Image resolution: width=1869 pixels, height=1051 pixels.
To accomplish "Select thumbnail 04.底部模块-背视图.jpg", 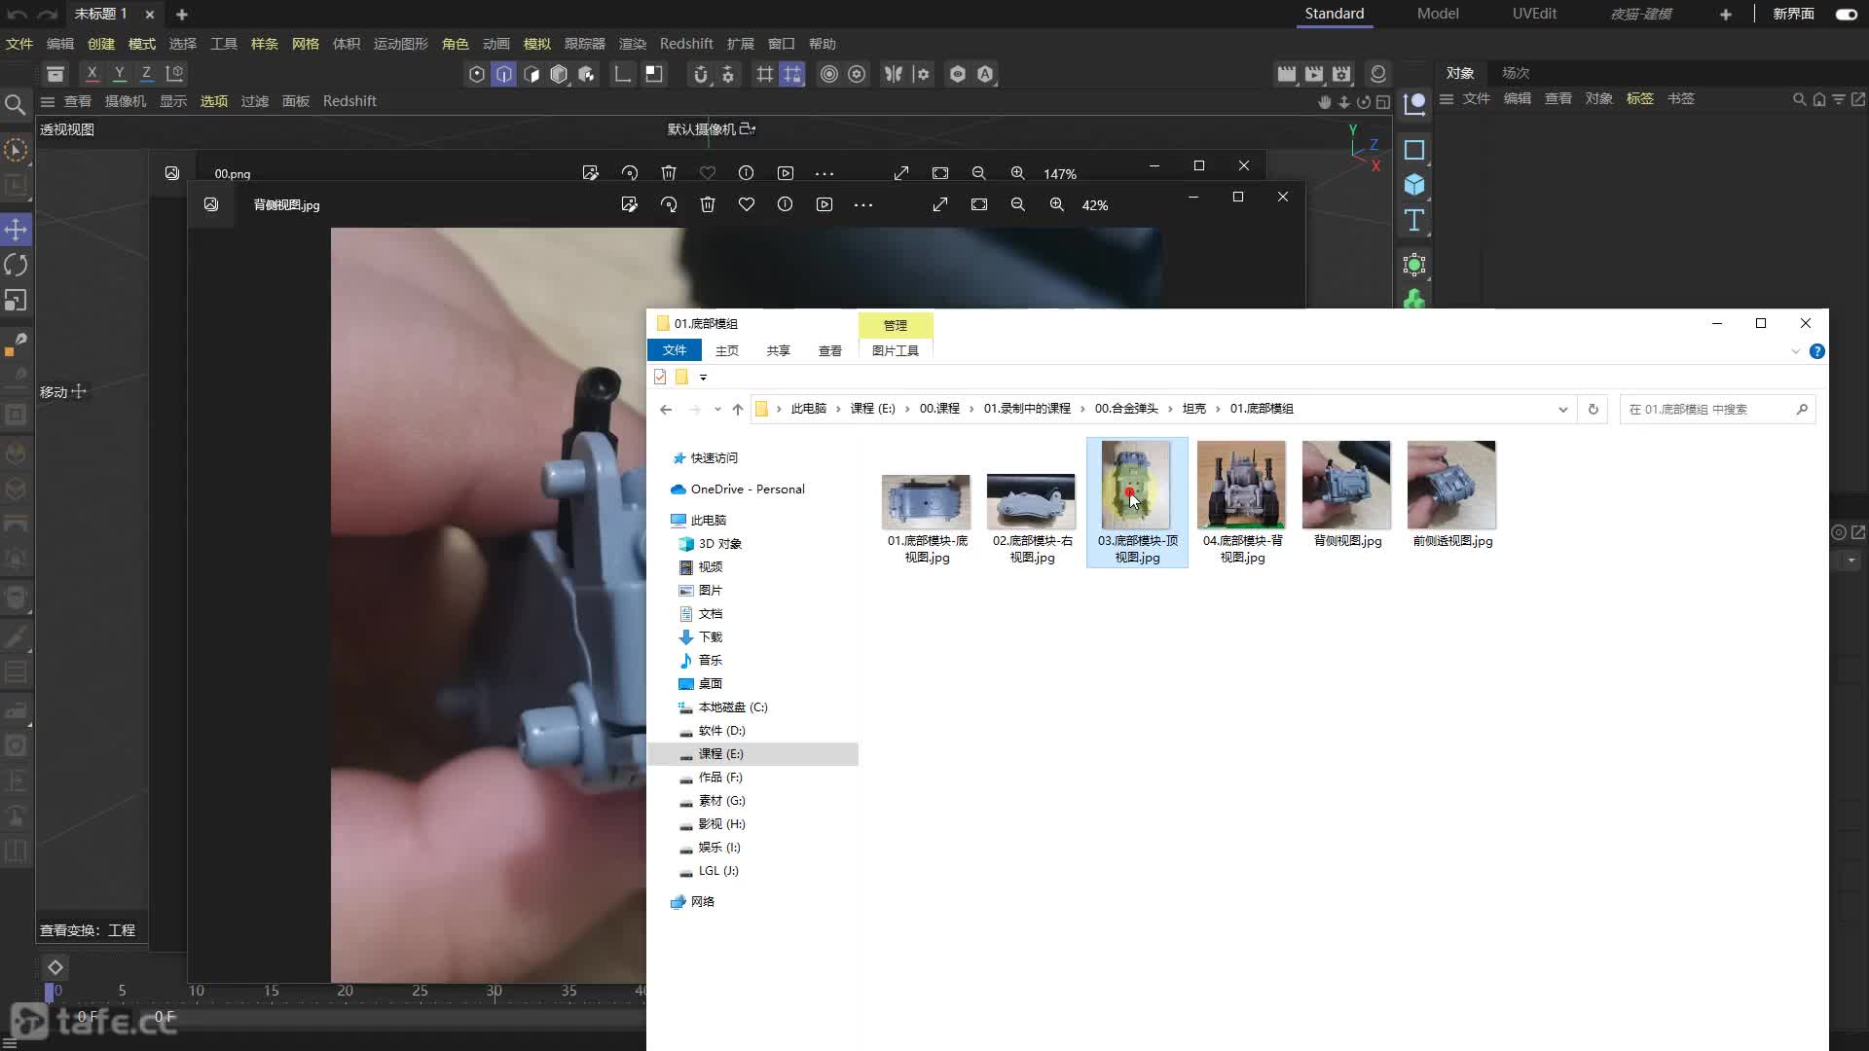I will click(x=1242, y=502).
